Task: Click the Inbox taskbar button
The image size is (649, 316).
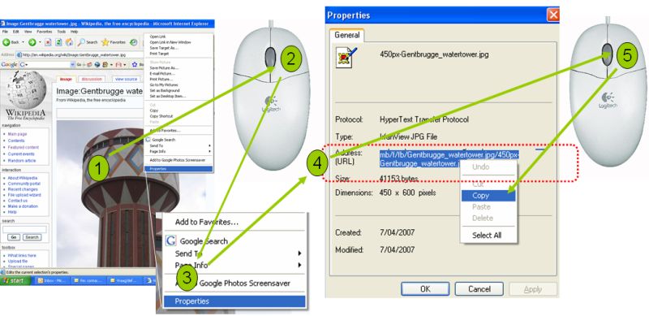Action: pos(52,281)
